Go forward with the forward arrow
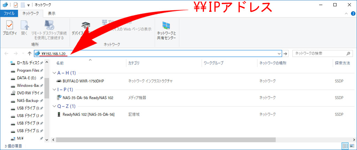 [x=15, y=54]
